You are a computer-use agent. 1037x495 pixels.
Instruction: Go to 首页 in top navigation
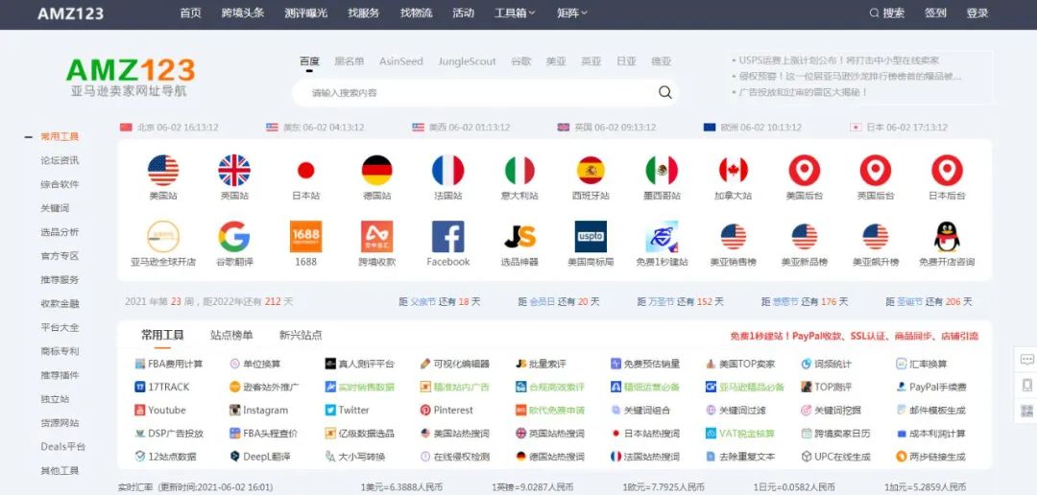tap(190, 12)
